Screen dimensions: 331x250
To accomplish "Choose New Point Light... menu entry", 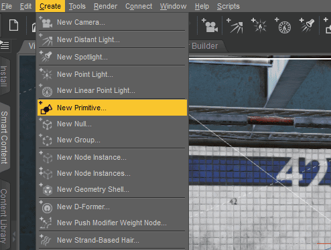I will point(112,74).
